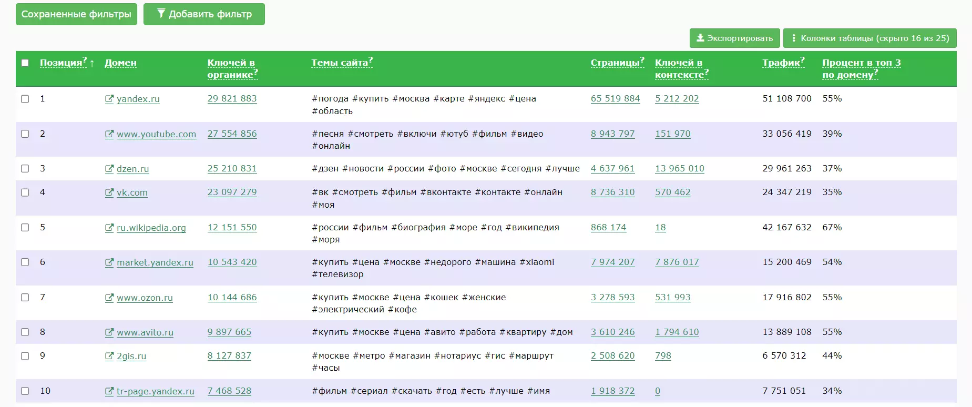Click help question mark next to Позиция header
Image resolution: width=972 pixels, height=407 pixels.
point(85,60)
